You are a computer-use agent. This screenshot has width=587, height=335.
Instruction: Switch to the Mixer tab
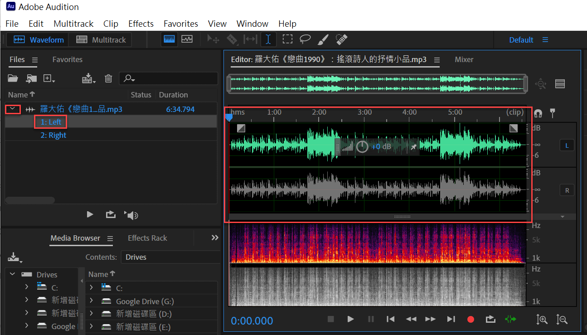point(464,59)
